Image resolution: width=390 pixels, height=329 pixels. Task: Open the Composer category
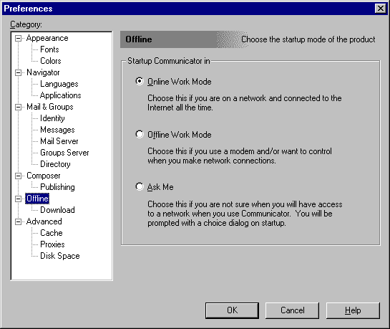point(43,176)
